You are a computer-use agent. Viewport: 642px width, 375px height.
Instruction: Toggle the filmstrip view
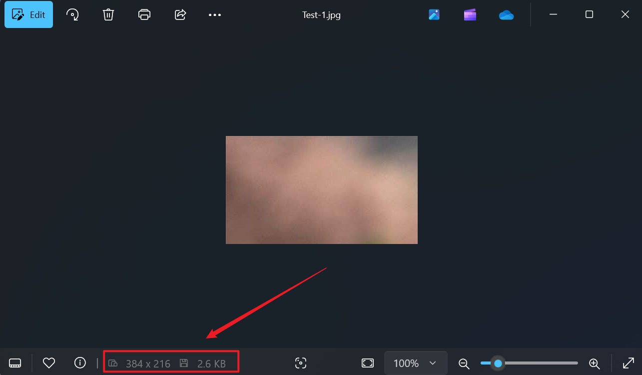click(15, 363)
